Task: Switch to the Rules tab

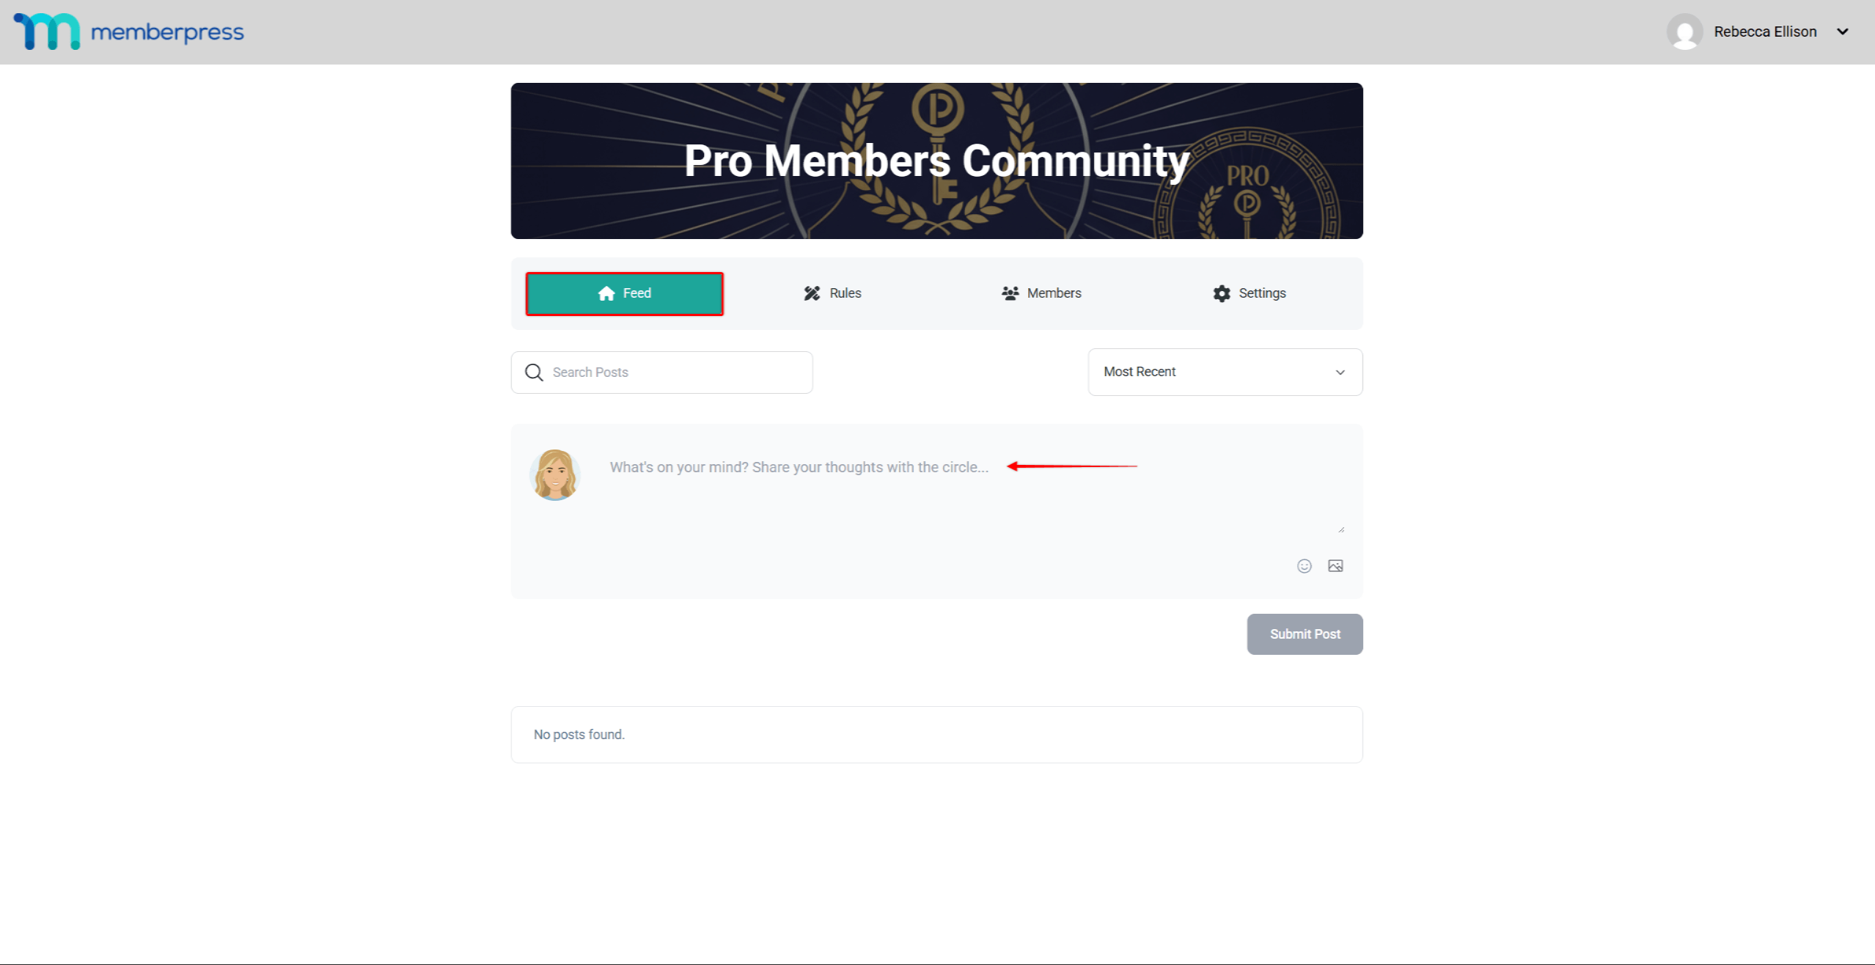Action: coord(832,293)
